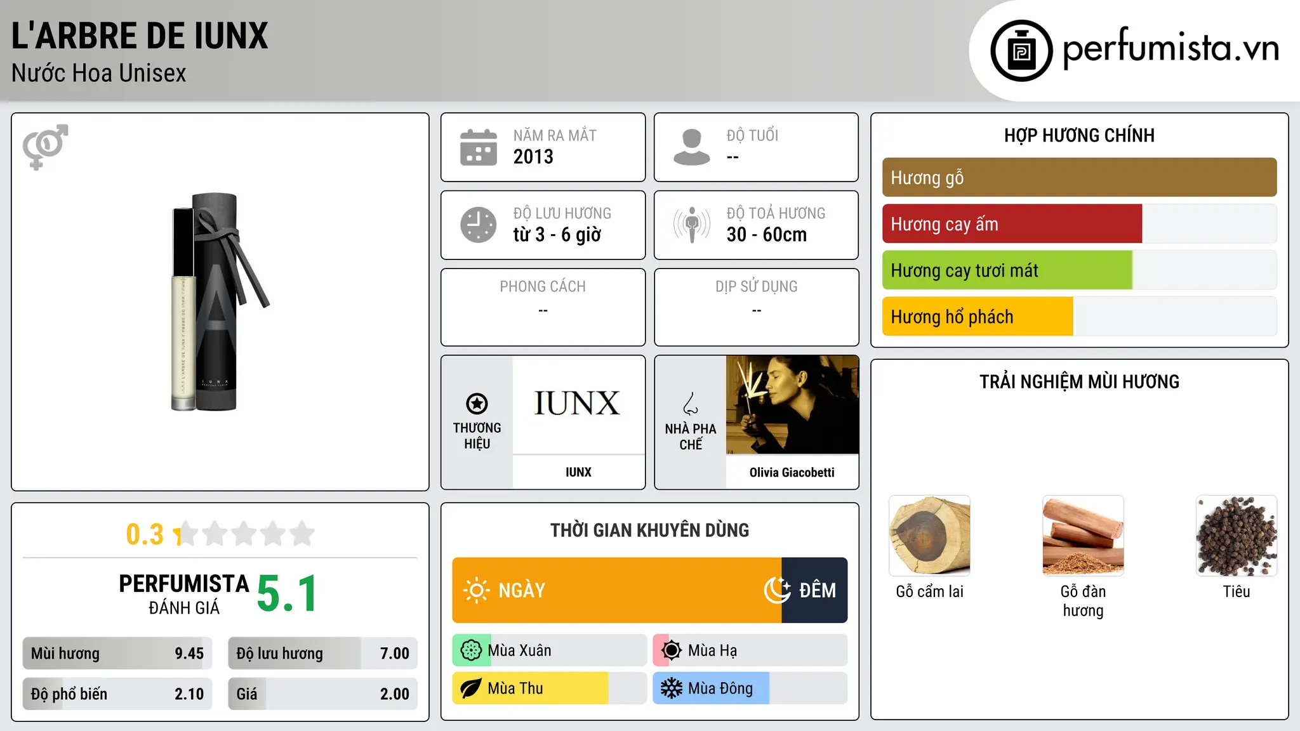The height and width of the screenshot is (731, 1300).
Task: Click the Dịp sử dụng card
Action: point(757,307)
